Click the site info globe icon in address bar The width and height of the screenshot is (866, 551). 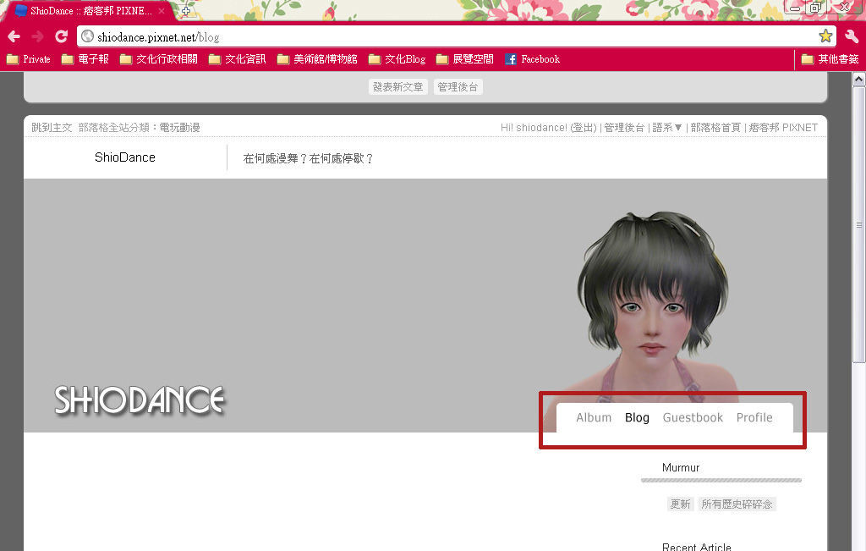[x=87, y=36]
